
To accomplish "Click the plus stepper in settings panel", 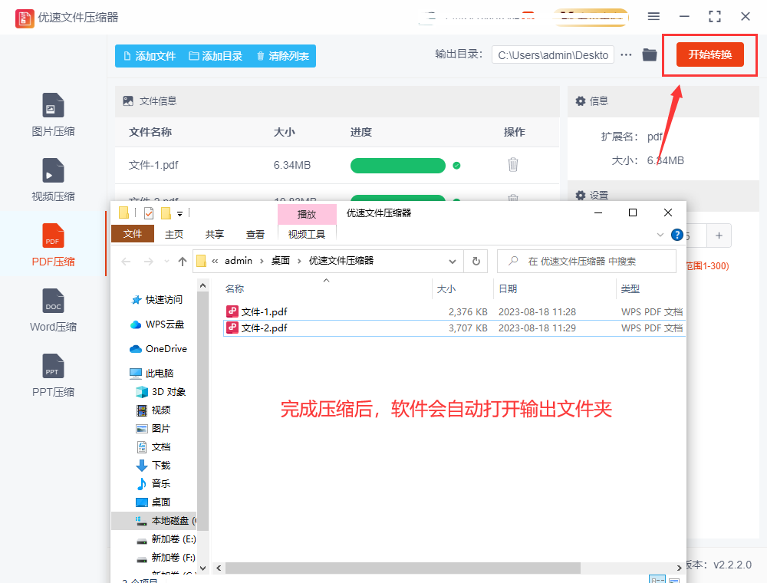I will (719, 236).
